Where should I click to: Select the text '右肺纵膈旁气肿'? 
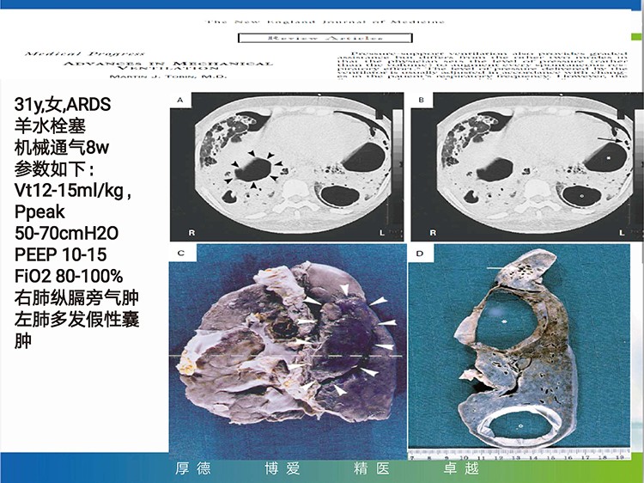[76, 297]
